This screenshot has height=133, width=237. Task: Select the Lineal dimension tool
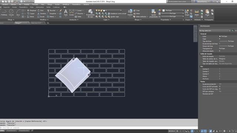click(78, 10)
